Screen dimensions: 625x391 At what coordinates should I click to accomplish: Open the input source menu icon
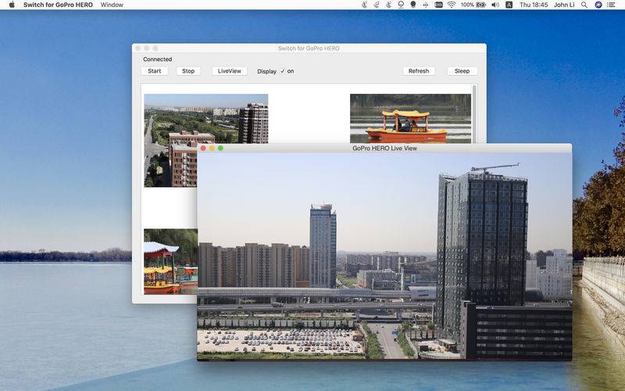(509, 5)
